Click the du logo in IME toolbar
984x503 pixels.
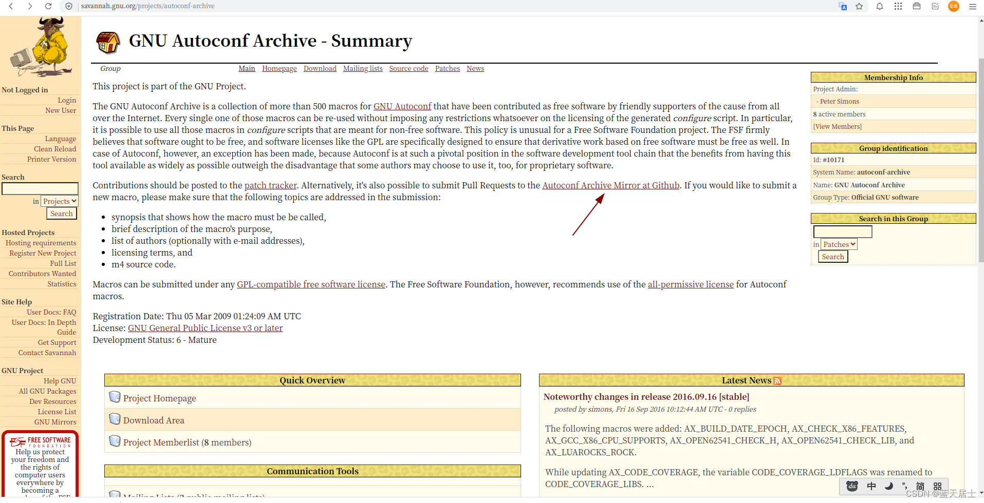tap(852, 486)
